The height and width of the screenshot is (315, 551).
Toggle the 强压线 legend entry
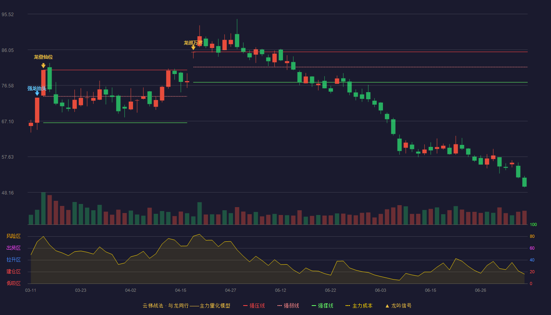[x=254, y=306]
